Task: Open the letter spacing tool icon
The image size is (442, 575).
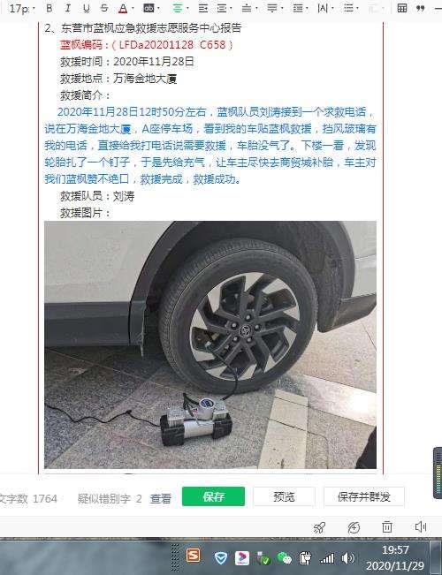Action: 323,9
